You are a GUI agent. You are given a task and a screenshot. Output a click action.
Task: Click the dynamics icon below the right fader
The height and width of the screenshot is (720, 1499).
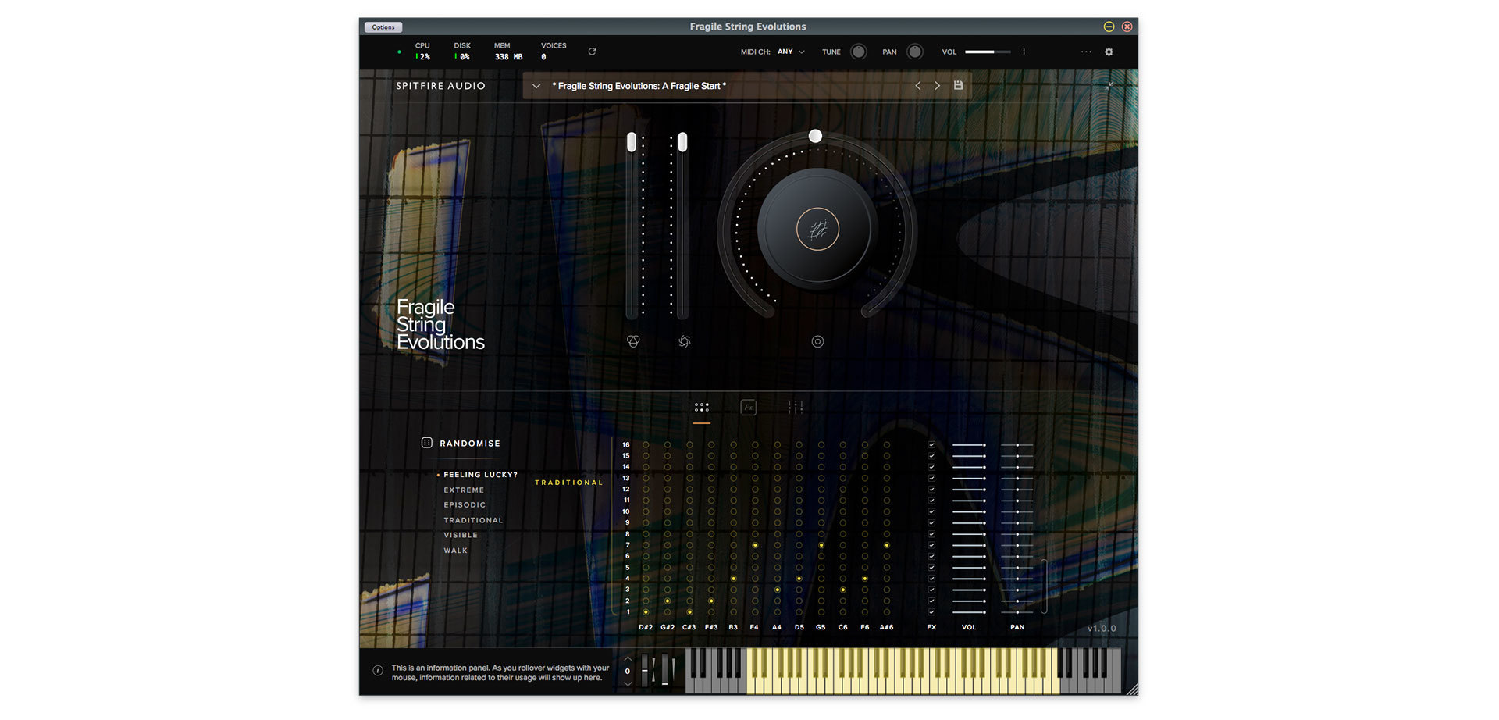(685, 341)
